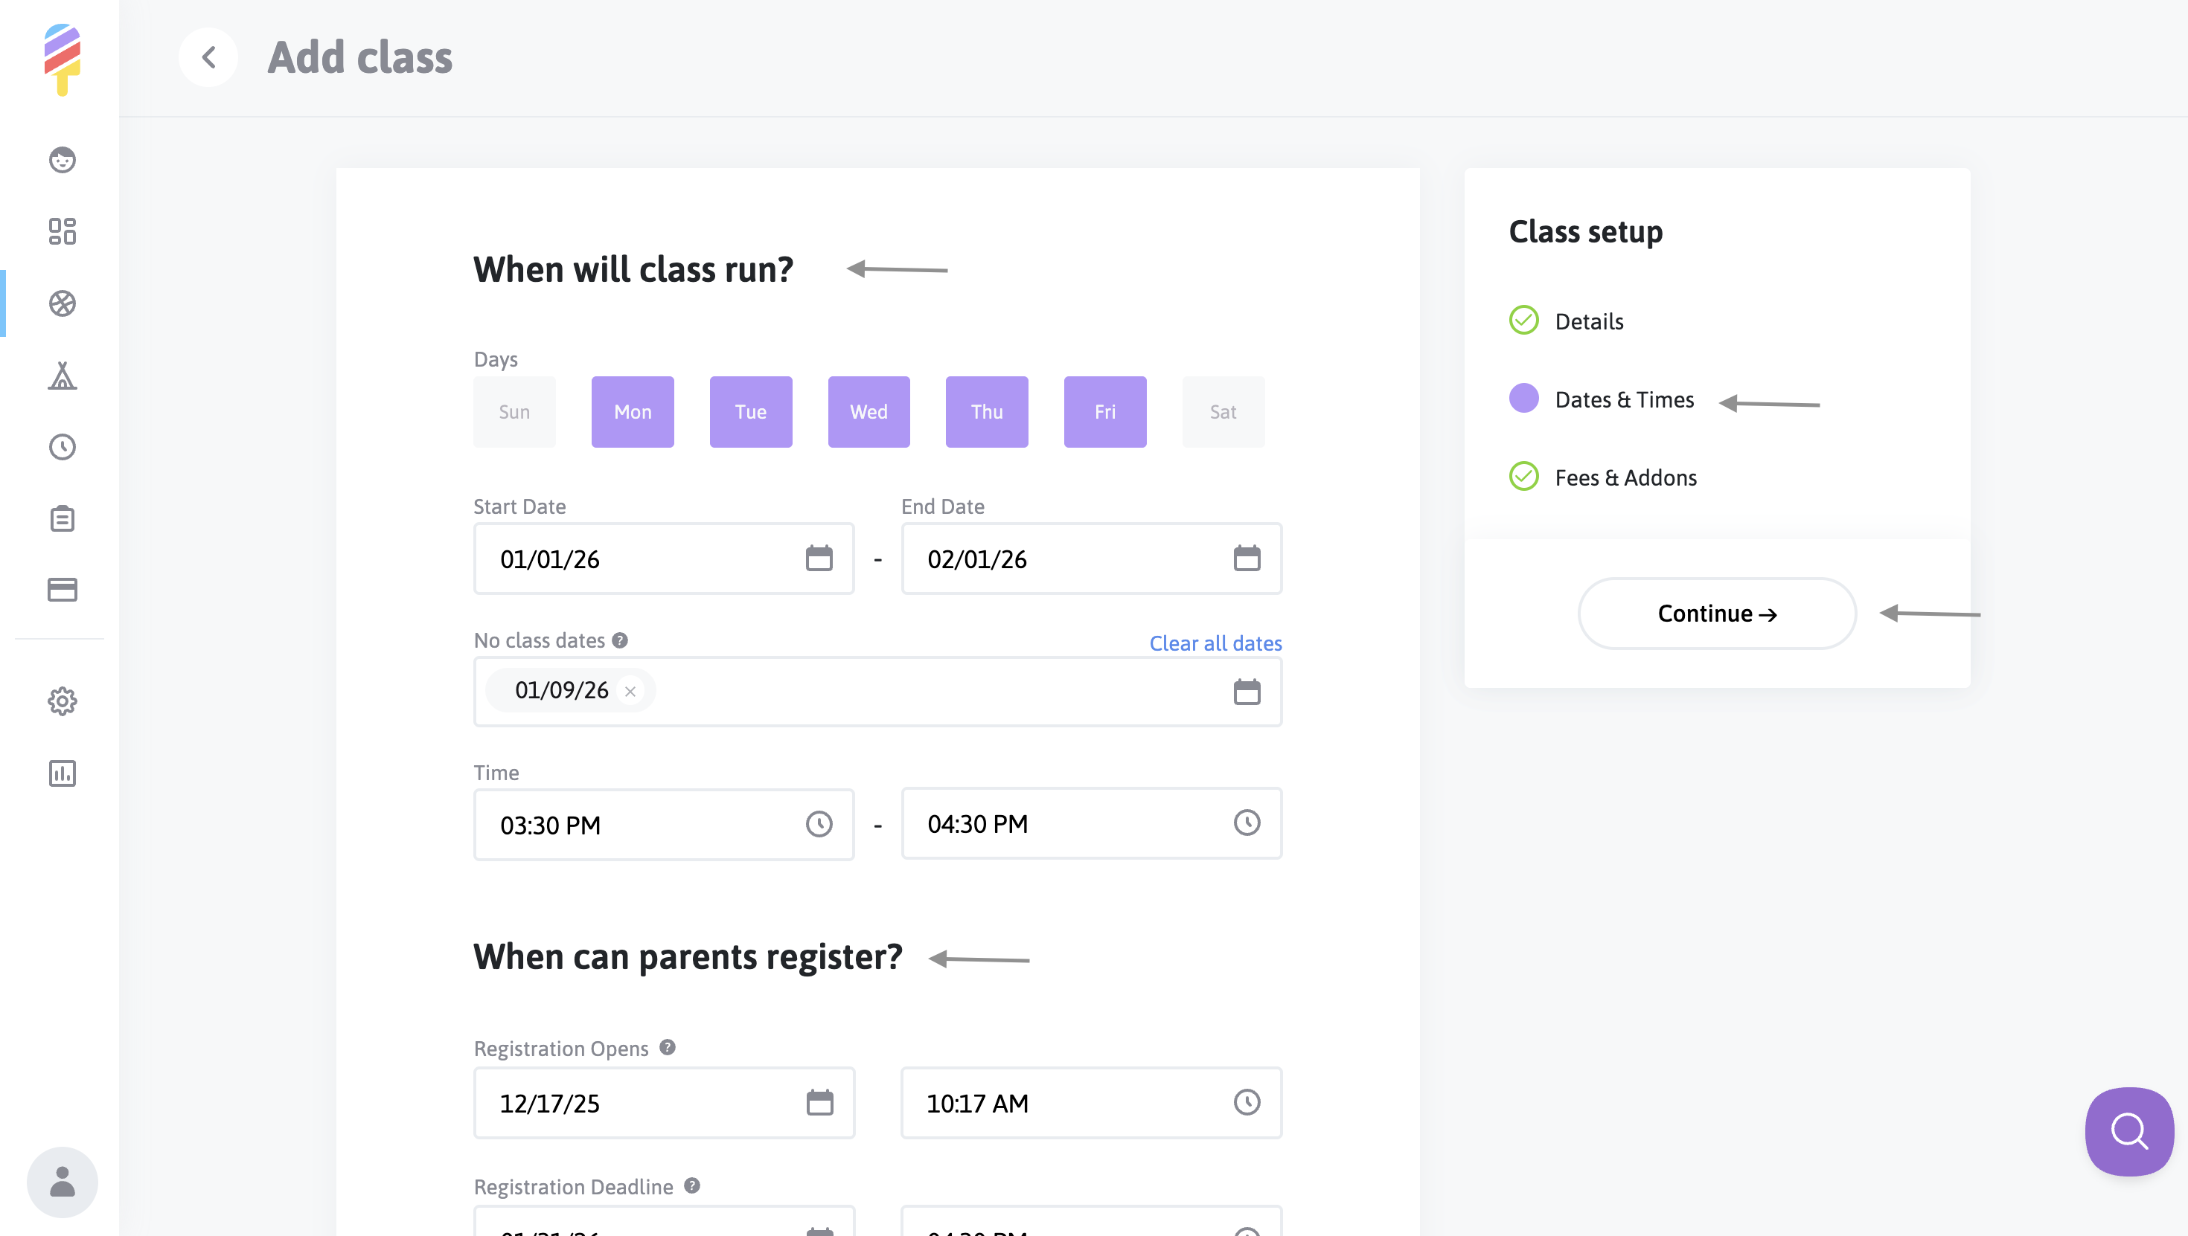The width and height of the screenshot is (2188, 1236).
Task: Go to the Fees & Addons step
Action: (x=1625, y=477)
